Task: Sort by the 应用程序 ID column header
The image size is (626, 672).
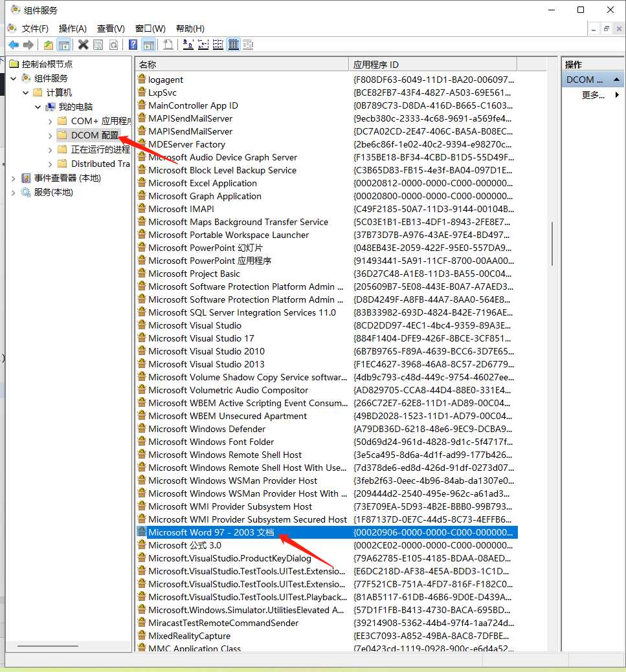Action: [x=432, y=64]
